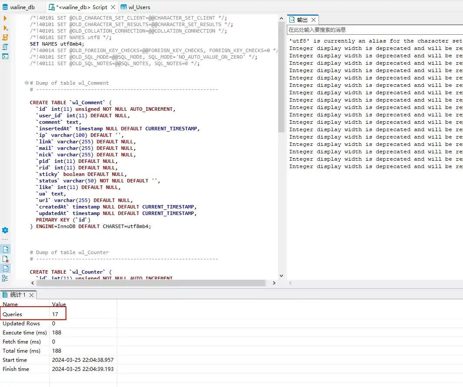Click the editor vertical scrollbar thumb
The width and height of the screenshot is (463, 387).
[282, 77]
